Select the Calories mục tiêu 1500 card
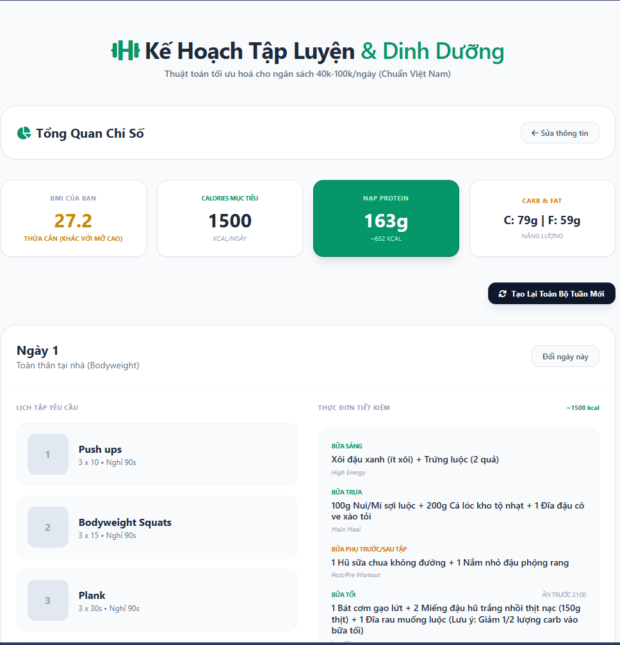Image resolution: width=620 pixels, height=645 pixels. (230, 218)
